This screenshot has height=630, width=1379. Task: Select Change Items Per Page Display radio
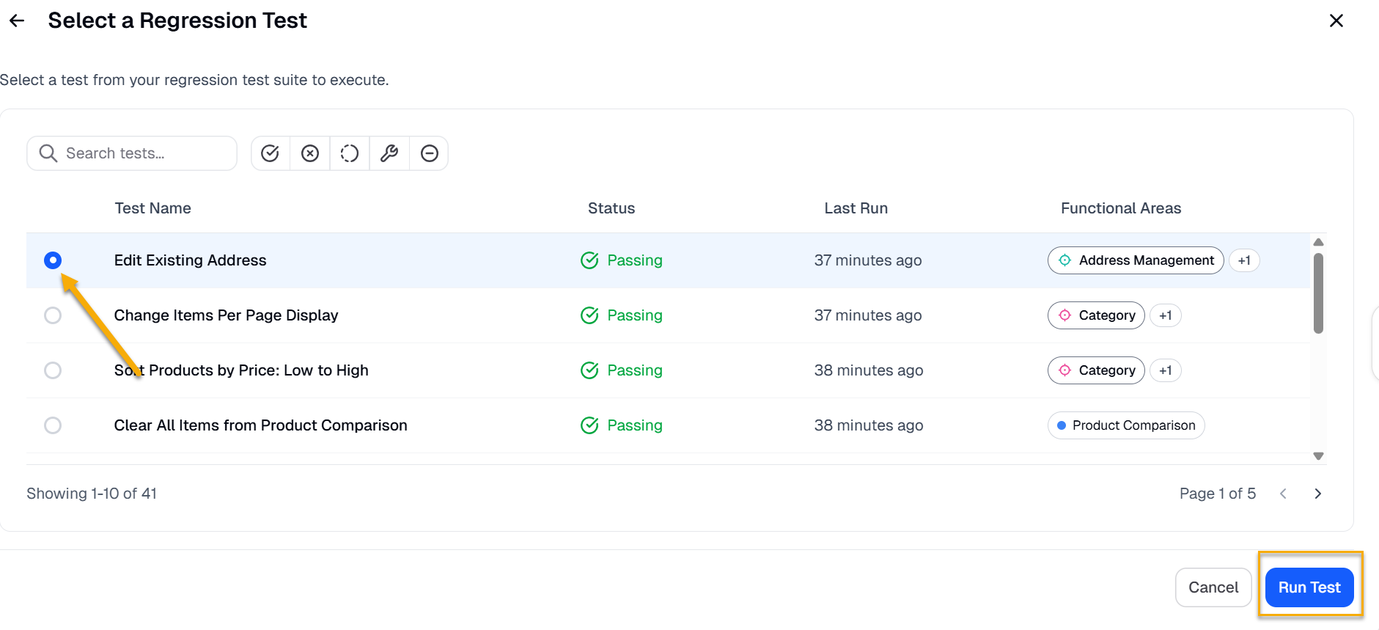point(53,315)
